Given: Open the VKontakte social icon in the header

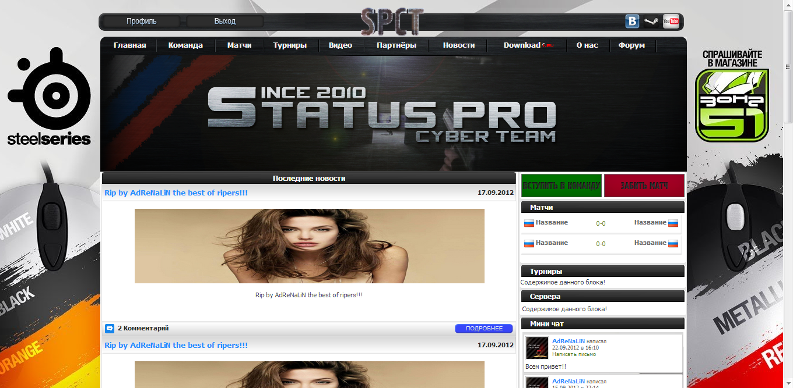Looking at the screenshot, I should coord(632,21).
